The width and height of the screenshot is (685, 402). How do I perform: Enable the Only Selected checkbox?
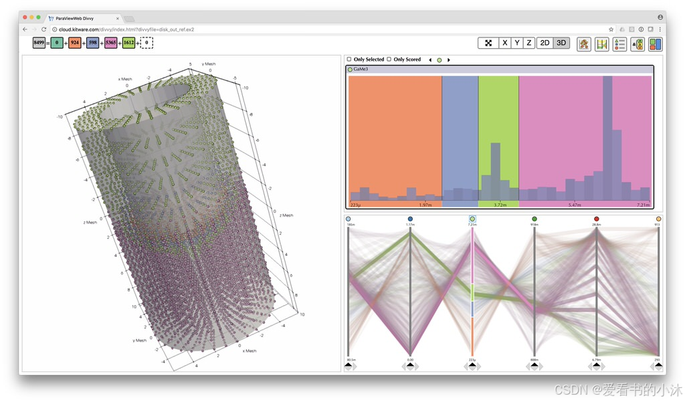(349, 59)
